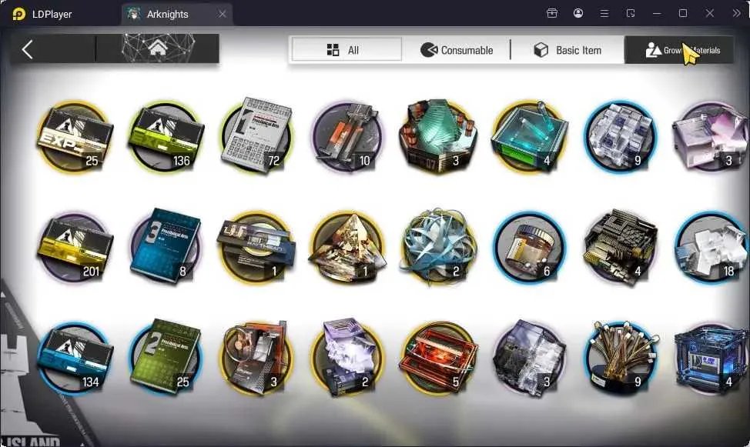
Task: Choose the blue EXP card with count 134
Action: (74, 358)
